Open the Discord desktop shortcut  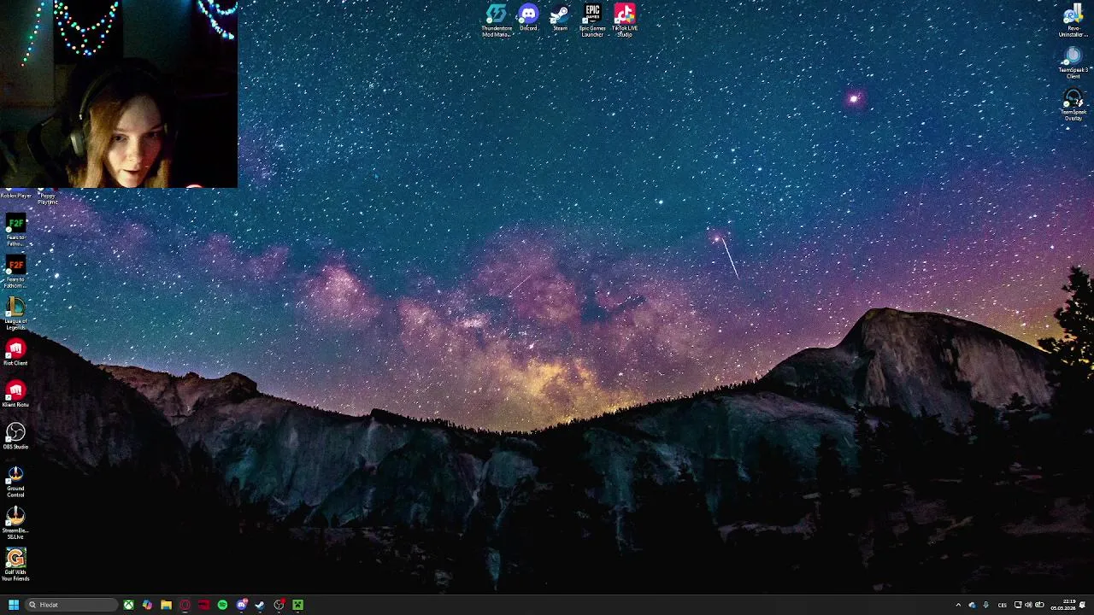click(528, 18)
